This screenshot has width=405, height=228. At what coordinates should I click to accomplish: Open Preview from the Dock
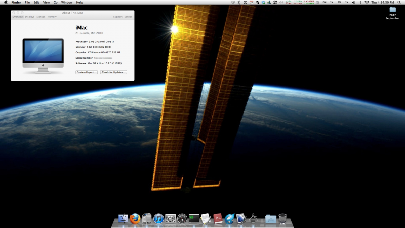(x=241, y=219)
